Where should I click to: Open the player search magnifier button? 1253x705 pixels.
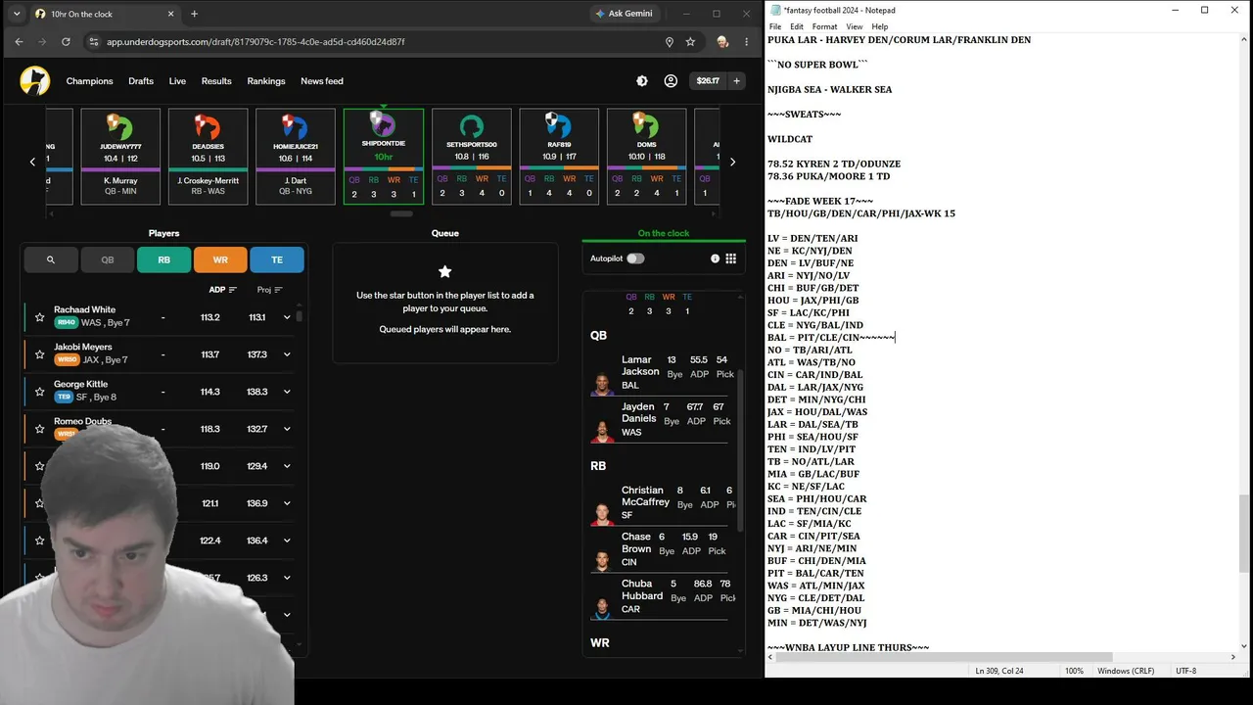(50, 259)
